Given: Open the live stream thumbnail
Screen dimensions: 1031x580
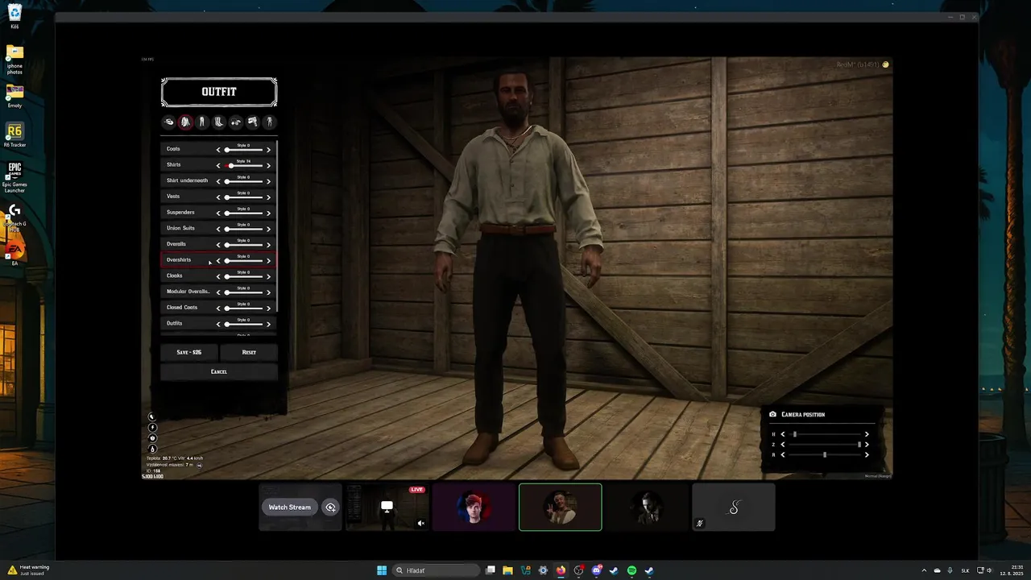Looking at the screenshot, I should click(x=387, y=507).
